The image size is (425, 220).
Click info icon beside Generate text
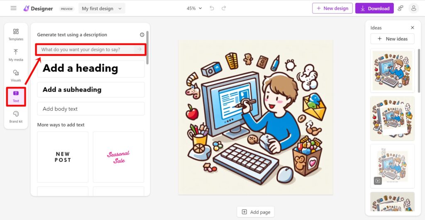[142, 35]
